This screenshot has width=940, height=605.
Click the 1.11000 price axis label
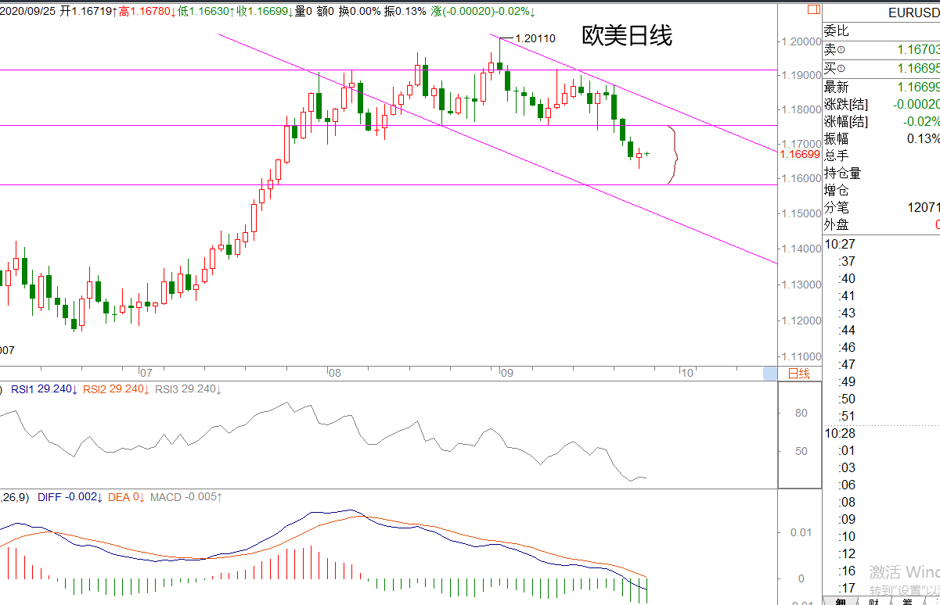point(800,356)
